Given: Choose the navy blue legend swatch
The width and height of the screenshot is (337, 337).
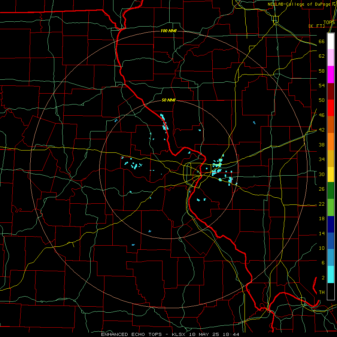Looking at the screenshot, I should pyautogui.click(x=331, y=224).
